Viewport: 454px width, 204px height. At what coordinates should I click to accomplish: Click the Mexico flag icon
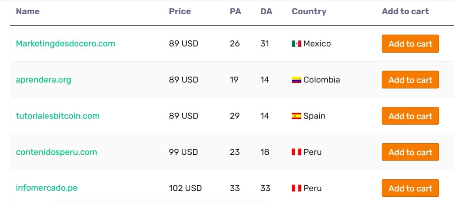(x=296, y=44)
